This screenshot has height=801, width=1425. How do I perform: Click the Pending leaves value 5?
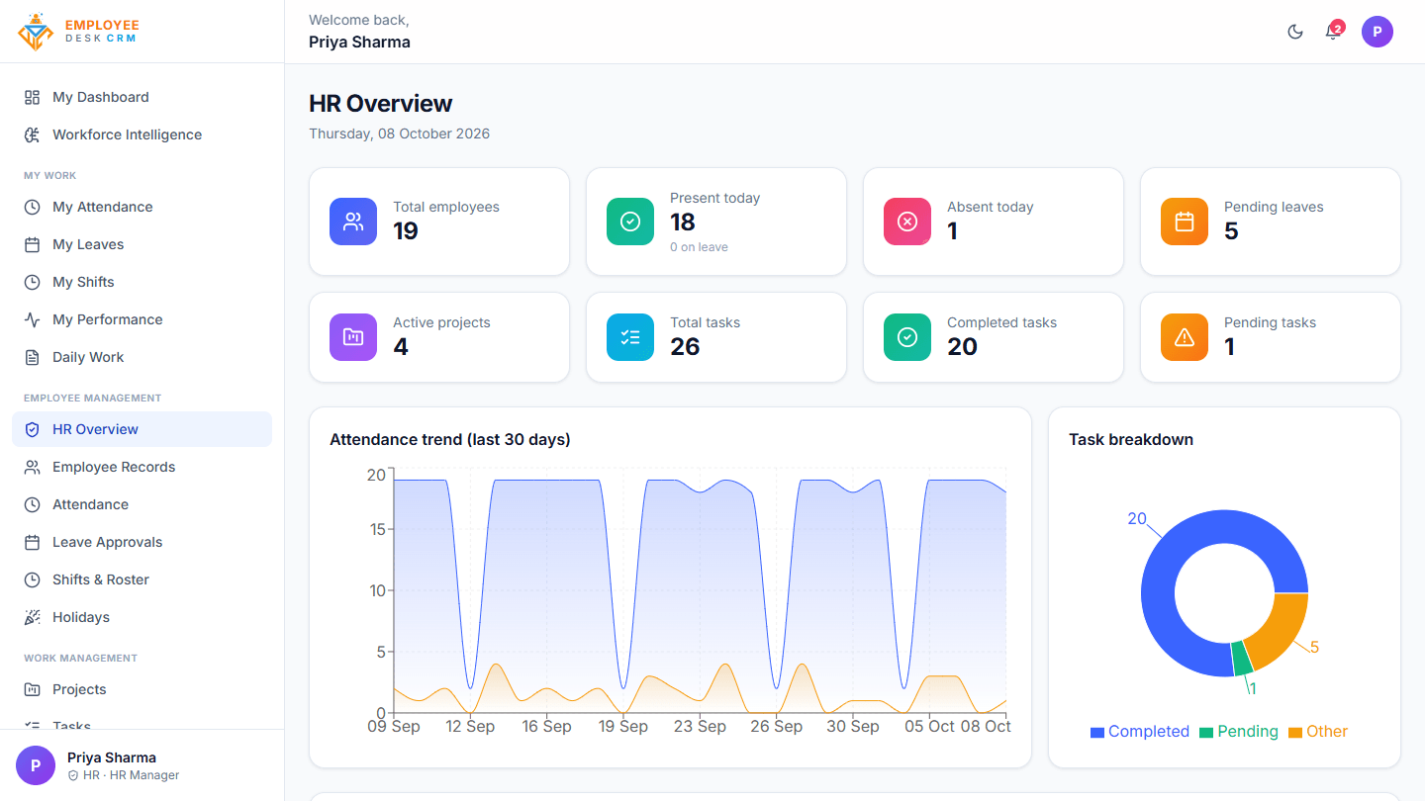[x=1231, y=231]
